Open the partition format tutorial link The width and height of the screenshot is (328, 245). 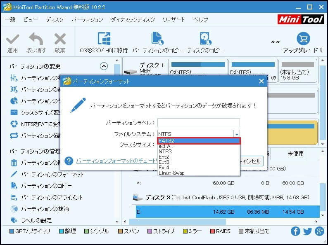[x=117, y=161]
